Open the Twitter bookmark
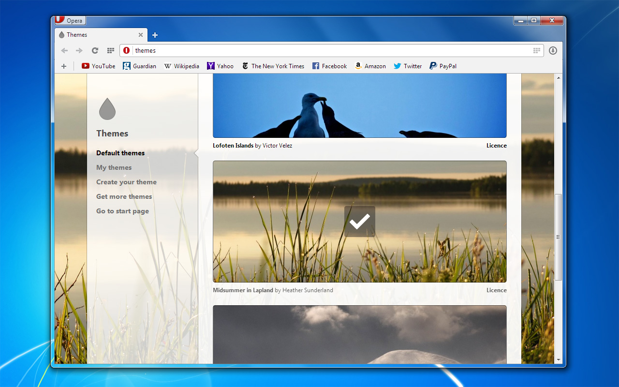The width and height of the screenshot is (619, 387). 408,66
